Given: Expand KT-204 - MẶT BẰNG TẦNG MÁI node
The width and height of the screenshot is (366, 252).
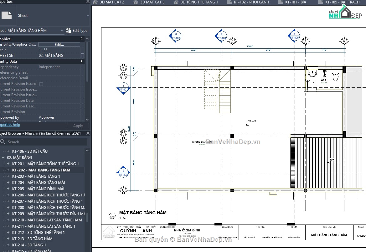Looking at the screenshot, I should pyautogui.click(x=8, y=183).
